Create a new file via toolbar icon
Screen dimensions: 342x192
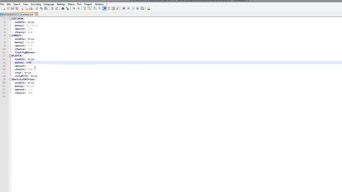click(x=4, y=9)
